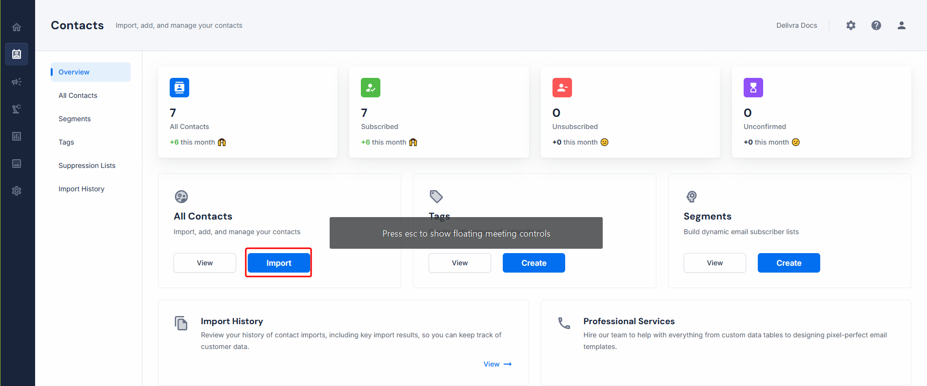Viewport: 927px width, 386px height.
Task: Click the All Contacts card globe icon
Action: click(x=181, y=197)
